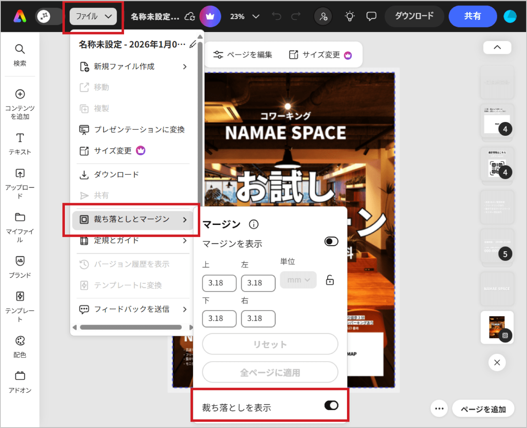Expand the 定規とガイド submenu
527x428 pixels.
tap(133, 240)
